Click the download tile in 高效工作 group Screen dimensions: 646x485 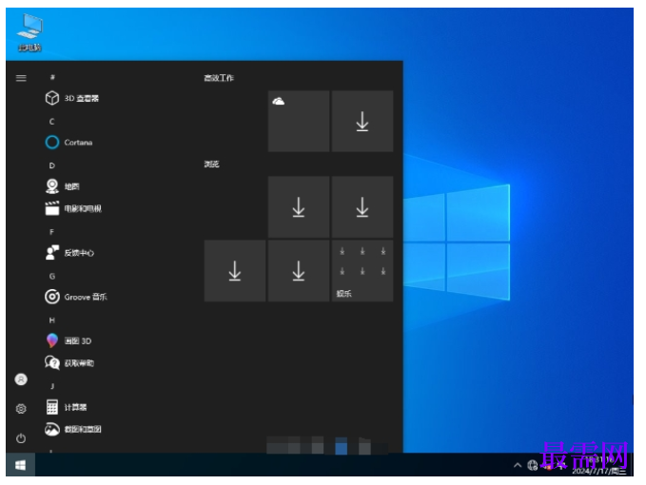362,122
